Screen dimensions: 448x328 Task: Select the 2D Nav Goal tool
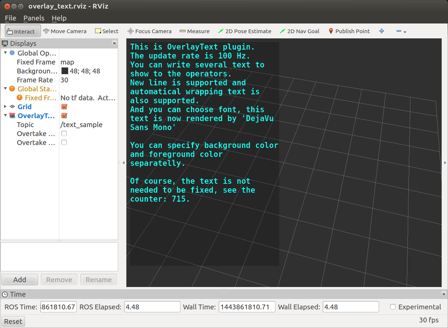pos(300,31)
